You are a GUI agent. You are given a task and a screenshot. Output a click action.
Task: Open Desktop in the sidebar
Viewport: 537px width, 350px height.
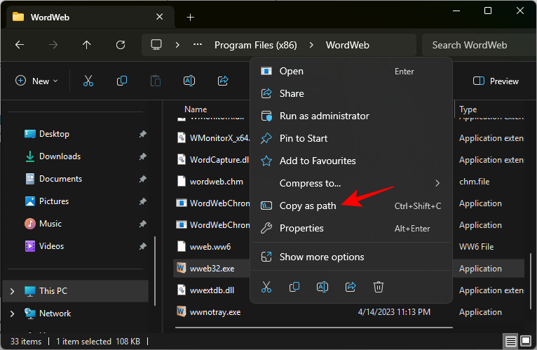(x=54, y=134)
